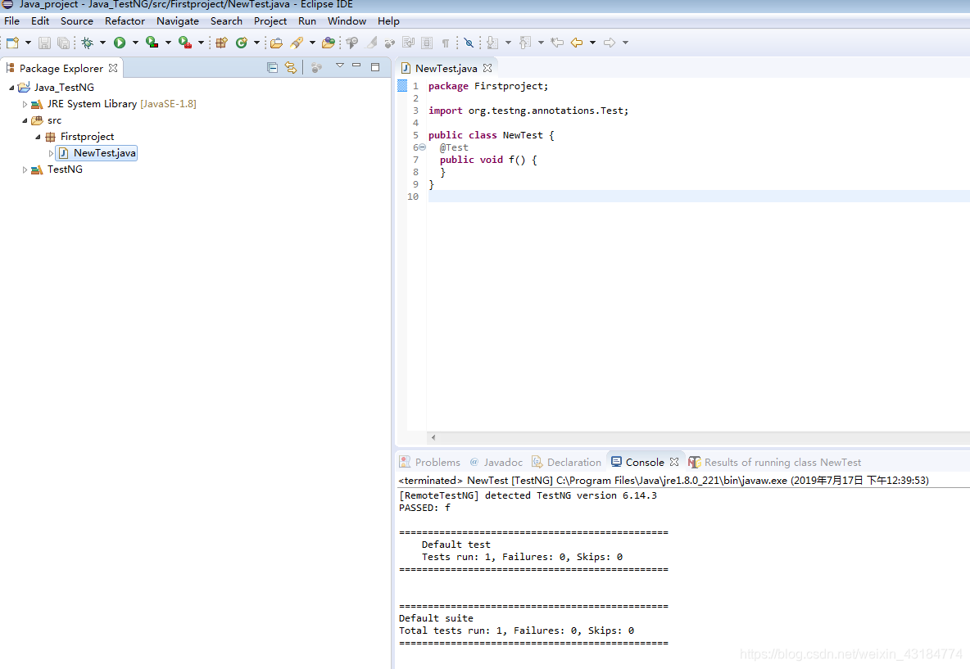Open the Navigate menu
Viewport: 970px width, 669px height.
tap(178, 21)
